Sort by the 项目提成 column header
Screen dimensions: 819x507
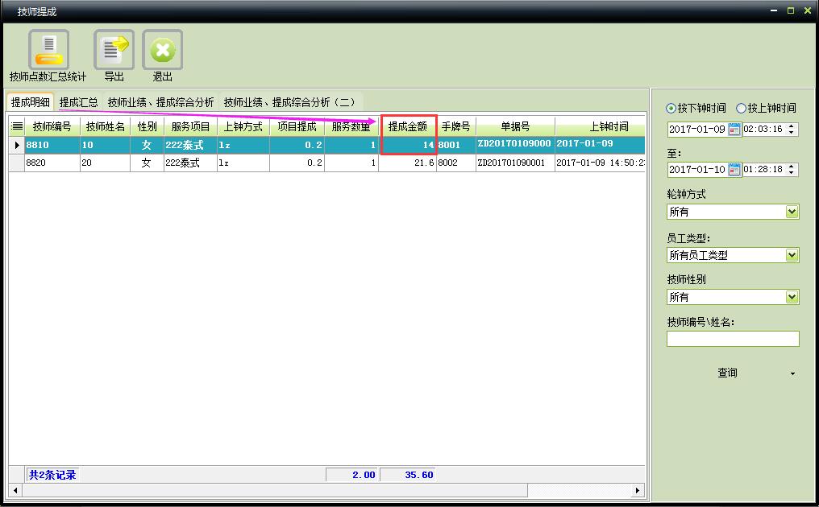tap(297, 126)
